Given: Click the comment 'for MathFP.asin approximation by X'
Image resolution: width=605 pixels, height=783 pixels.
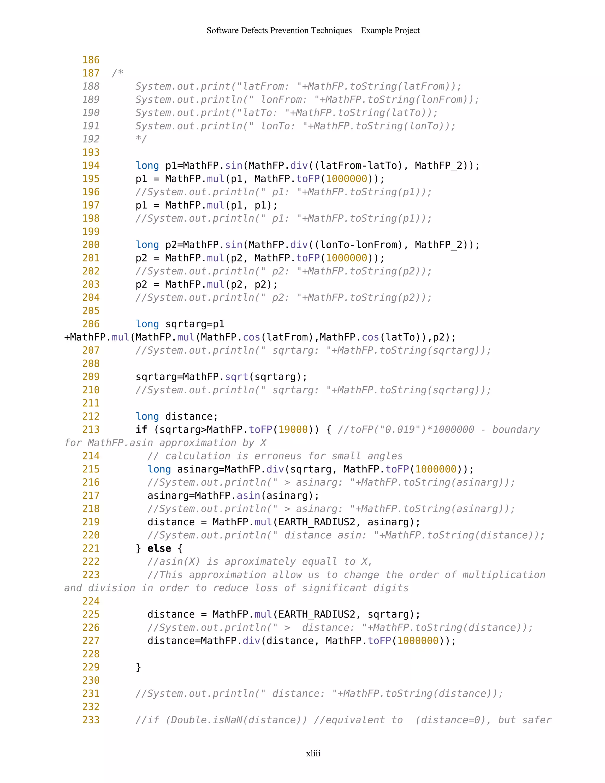Looking at the screenshot, I should pyautogui.click(x=165, y=443).
